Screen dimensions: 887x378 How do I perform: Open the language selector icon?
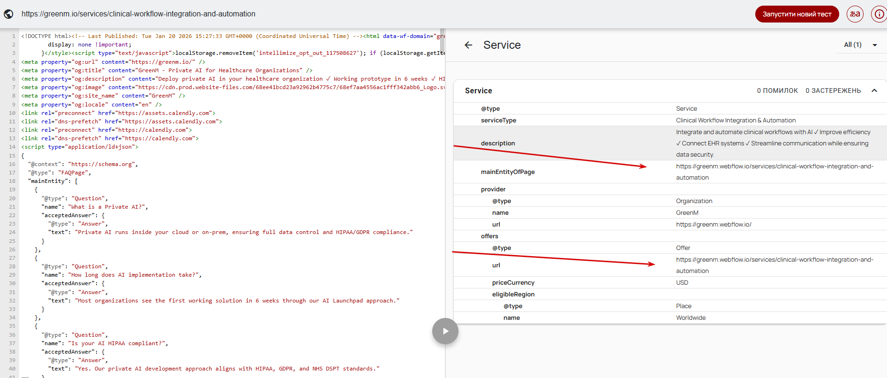point(855,14)
